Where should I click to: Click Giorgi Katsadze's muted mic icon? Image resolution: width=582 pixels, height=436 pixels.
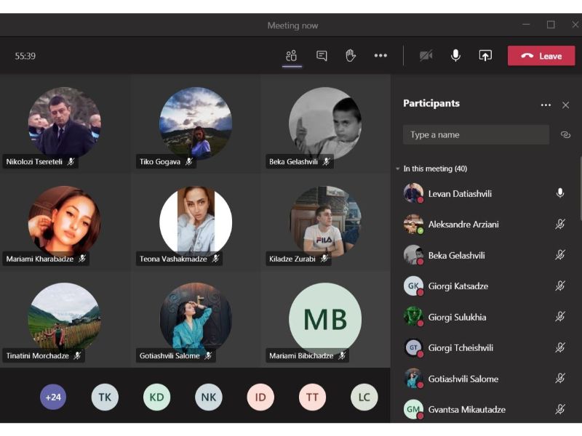tap(560, 286)
